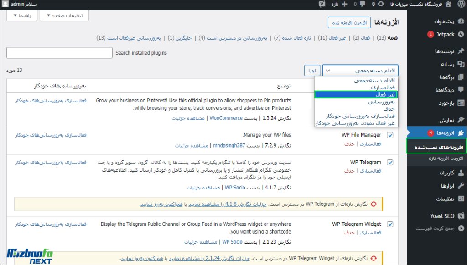Open mndpsingh287 author link

coord(229,145)
